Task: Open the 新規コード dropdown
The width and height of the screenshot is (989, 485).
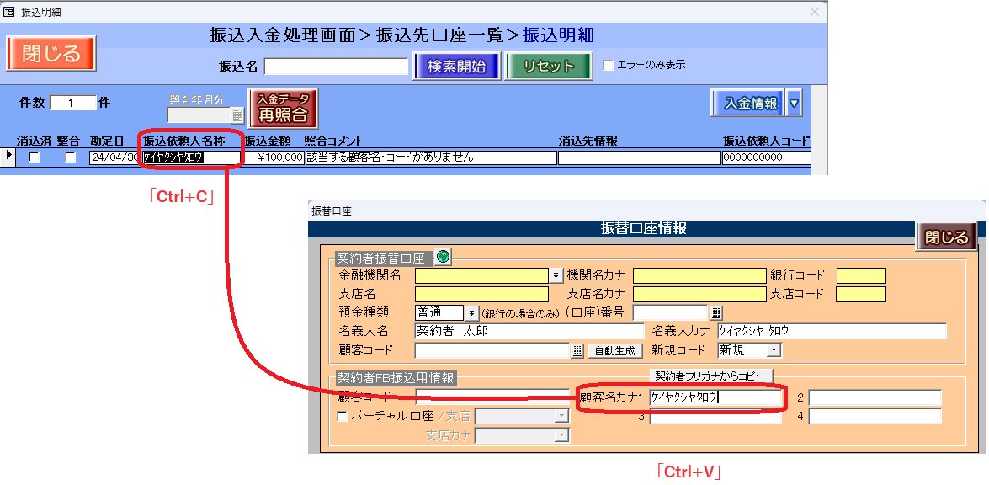Action: [x=774, y=349]
